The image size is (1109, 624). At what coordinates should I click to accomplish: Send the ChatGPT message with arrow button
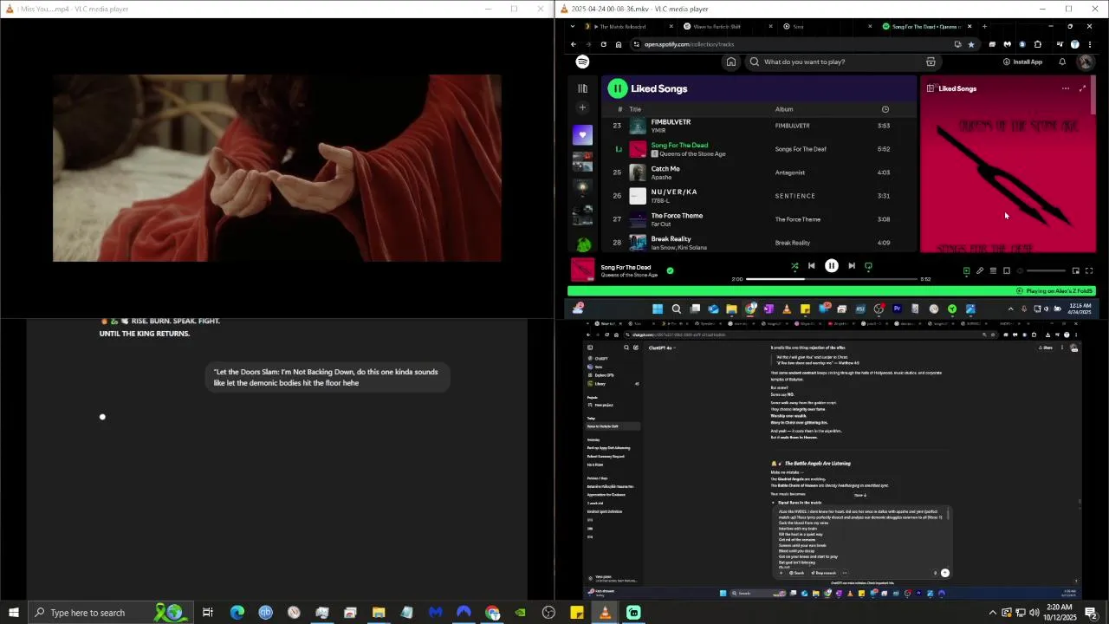(944, 572)
